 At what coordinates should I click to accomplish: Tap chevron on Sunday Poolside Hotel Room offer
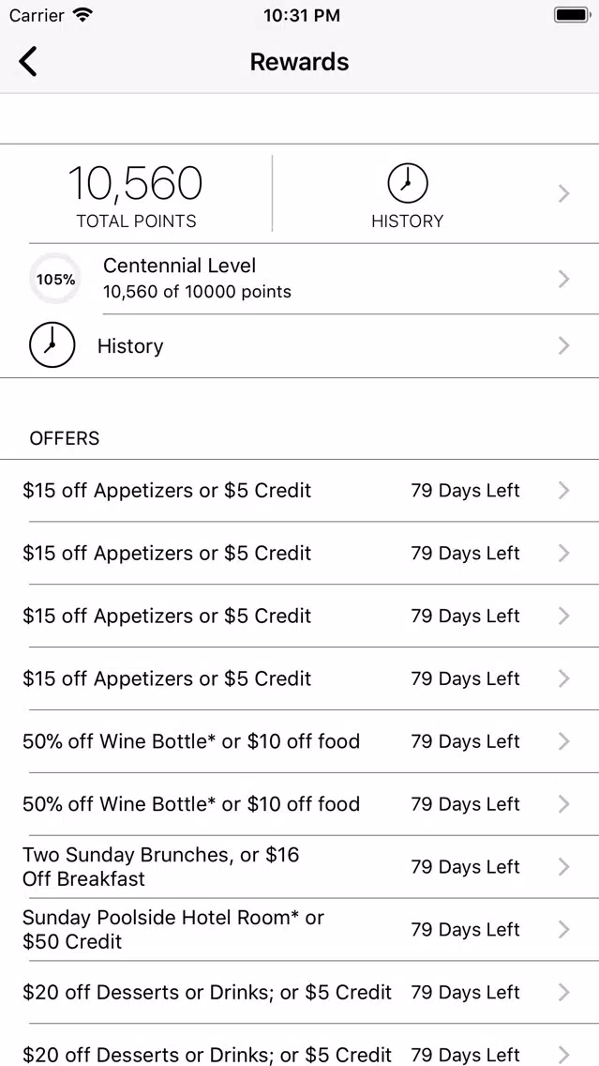pos(563,930)
